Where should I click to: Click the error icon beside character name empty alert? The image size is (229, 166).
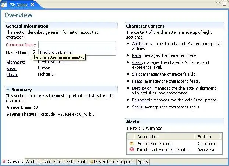(132, 149)
